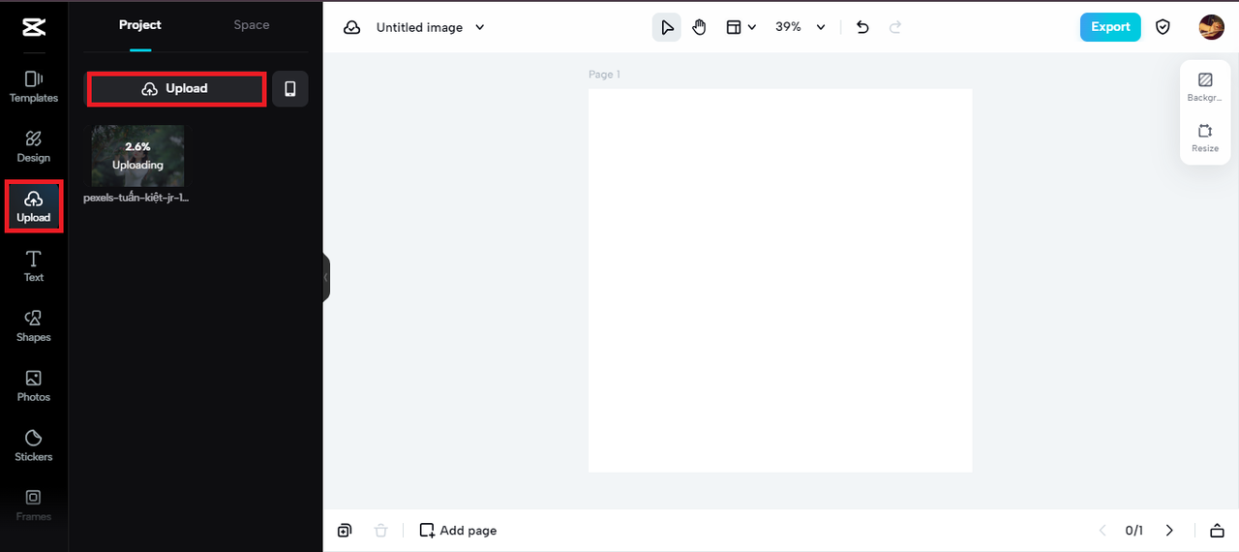This screenshot has height=552, width=1239.
Task: Select the Upload sidebar item
Action: pos(34,206)
